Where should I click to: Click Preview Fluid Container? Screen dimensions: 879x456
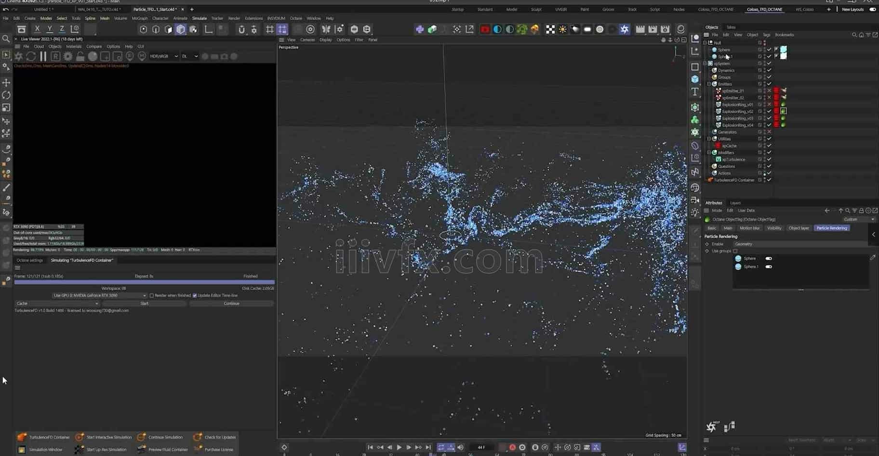click(168, 450)
